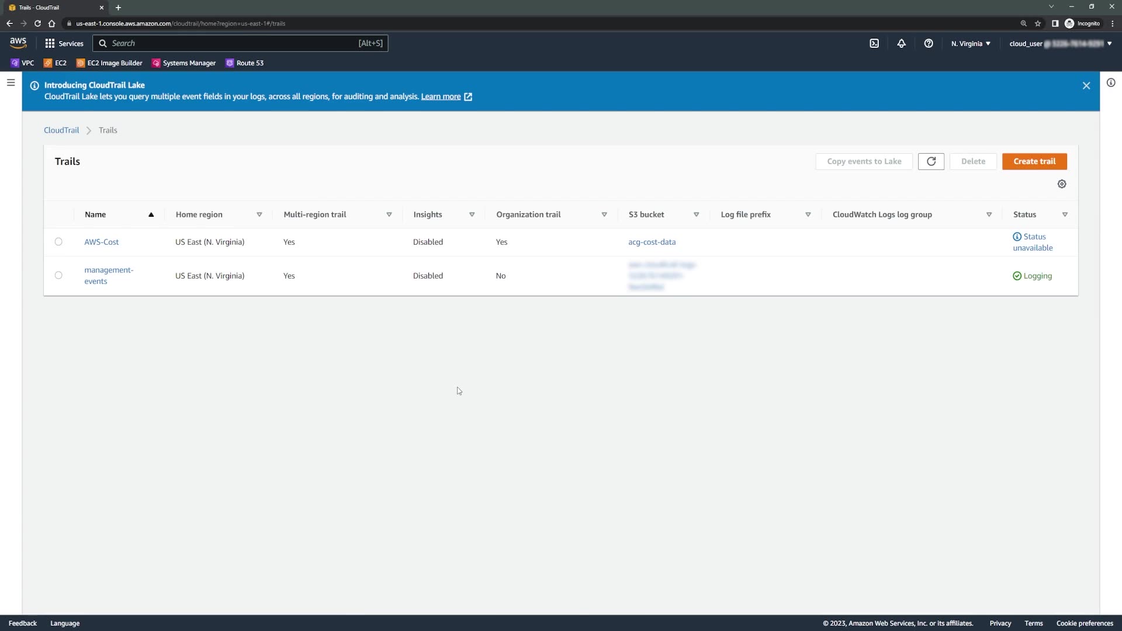Open the side navigation hamburger menu

tap(11, 83)
